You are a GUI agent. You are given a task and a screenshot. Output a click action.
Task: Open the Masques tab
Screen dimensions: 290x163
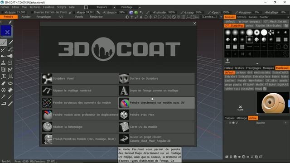(268, 68)
